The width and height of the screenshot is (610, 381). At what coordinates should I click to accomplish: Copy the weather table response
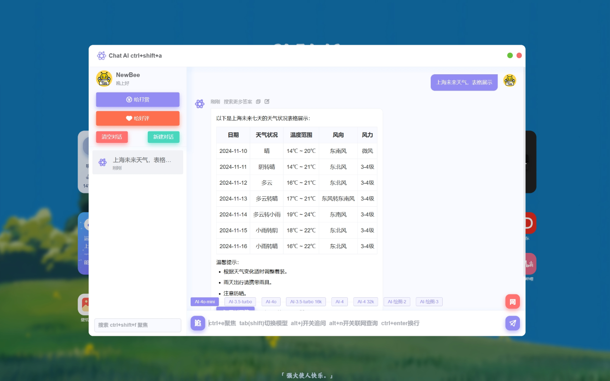(258, 101)
